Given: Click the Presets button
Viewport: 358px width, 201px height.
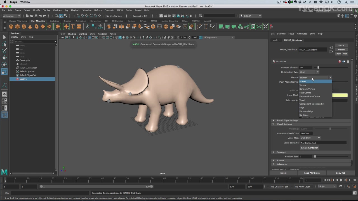Looking at the screenshot, I should point(341,49).
